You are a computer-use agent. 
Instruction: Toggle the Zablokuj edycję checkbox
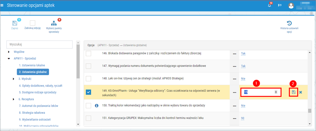click(32, 23)
